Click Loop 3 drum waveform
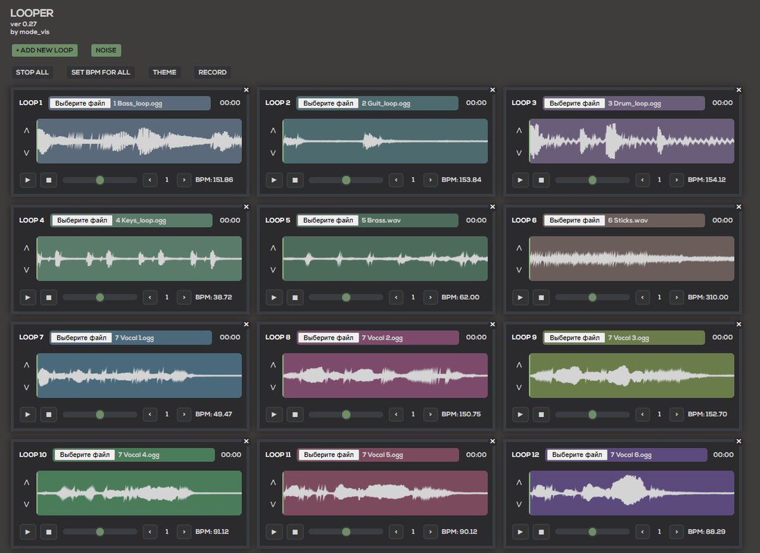This screenshot has height=553, width=760. pyautogui.click(x=631, y=141)
